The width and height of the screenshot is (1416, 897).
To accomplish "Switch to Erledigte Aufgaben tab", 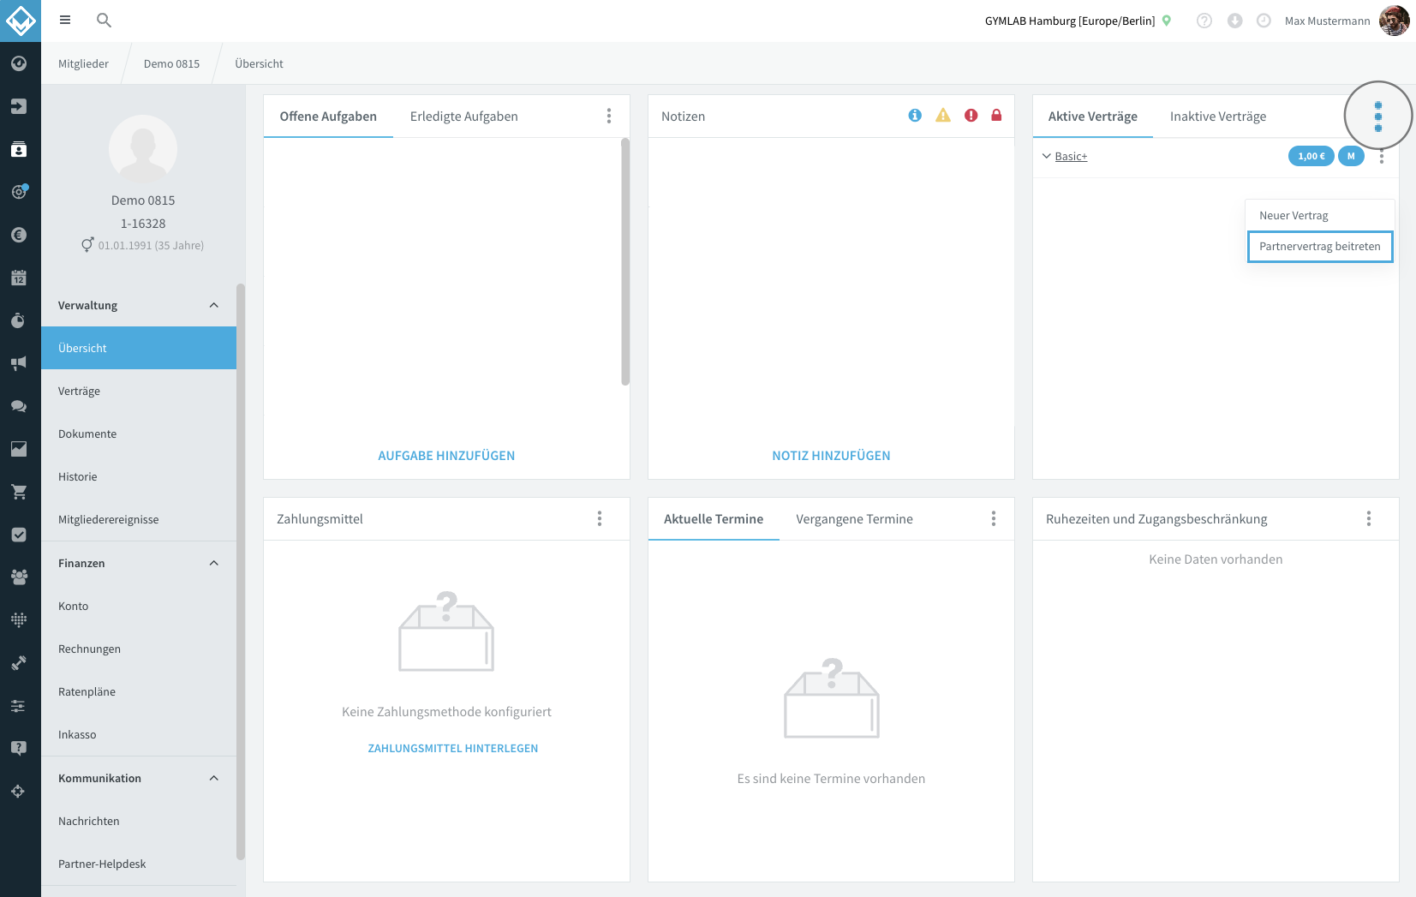I will coord(464,117).
